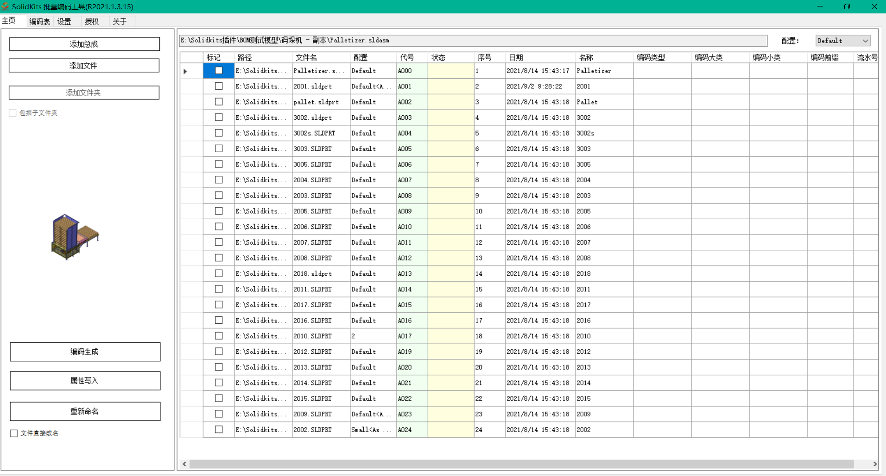
Task: Open the 设置 tab
Action: tap(64, 21)
